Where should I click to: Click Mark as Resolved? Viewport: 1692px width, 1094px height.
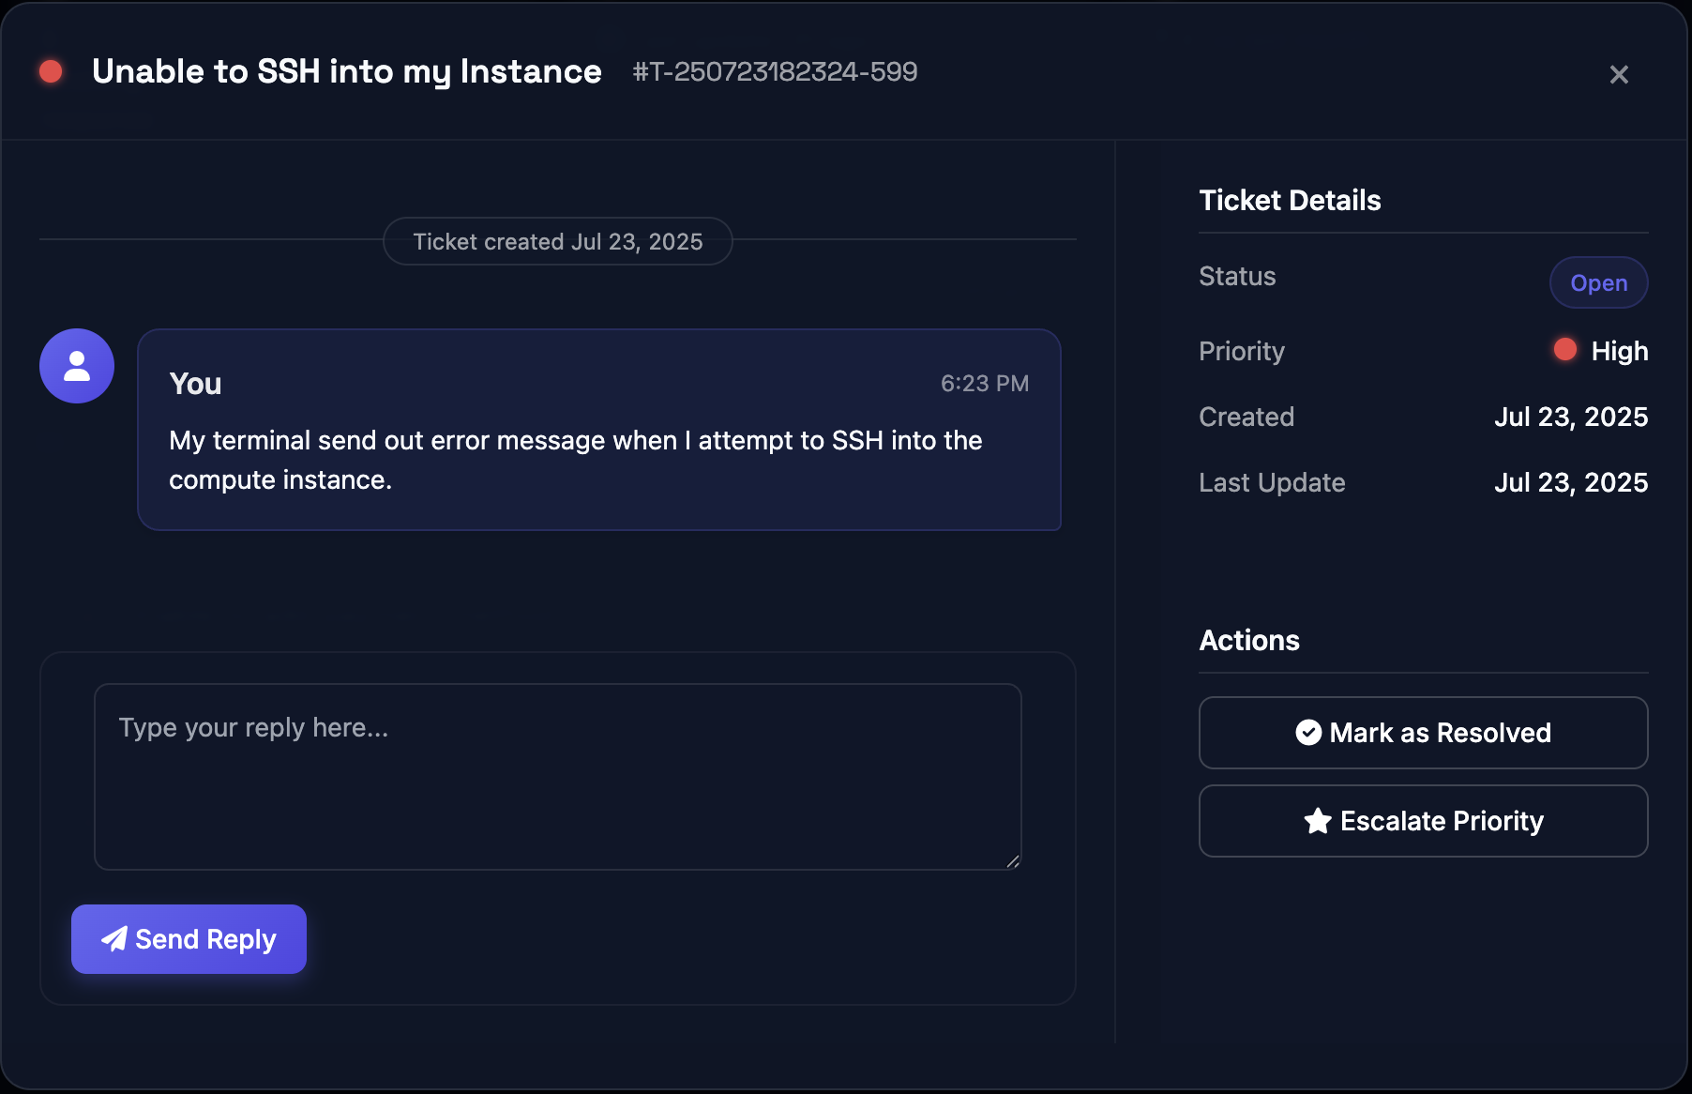1422,733
